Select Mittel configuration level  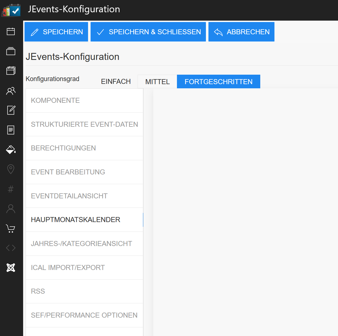[x=157, y=82]
